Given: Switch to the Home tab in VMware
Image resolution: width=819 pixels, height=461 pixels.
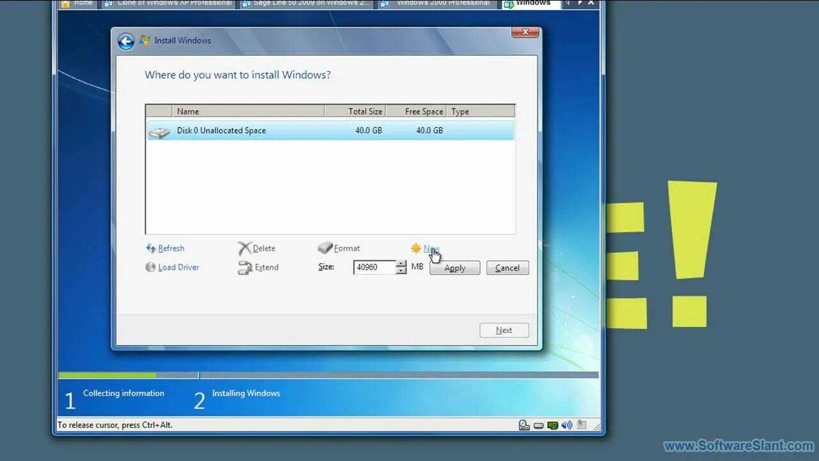Looking at the screenshot, I should pos(77,4).
